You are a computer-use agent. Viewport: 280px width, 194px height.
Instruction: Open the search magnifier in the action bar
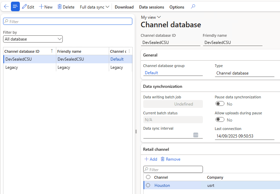(x=193, y=6)
